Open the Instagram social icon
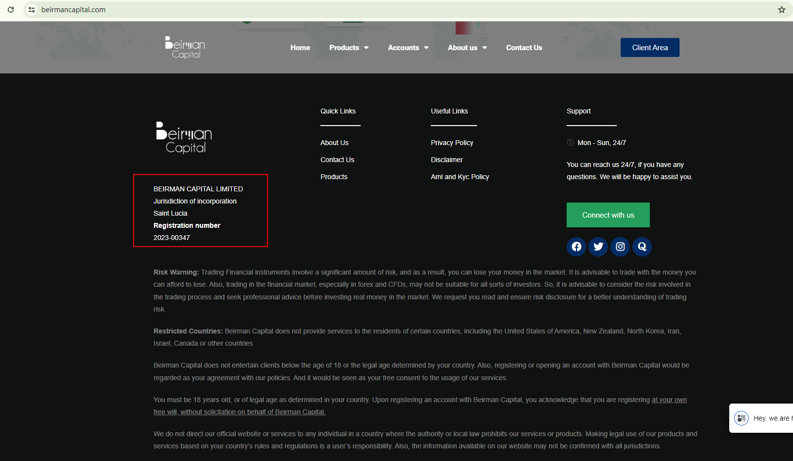Image resolution: width=793 pixels, height=461 pixels. 620,247
